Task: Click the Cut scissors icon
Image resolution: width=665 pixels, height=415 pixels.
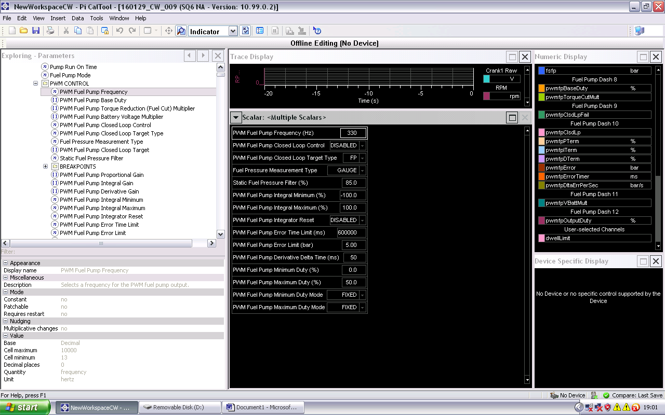Action: click(66, 31)
